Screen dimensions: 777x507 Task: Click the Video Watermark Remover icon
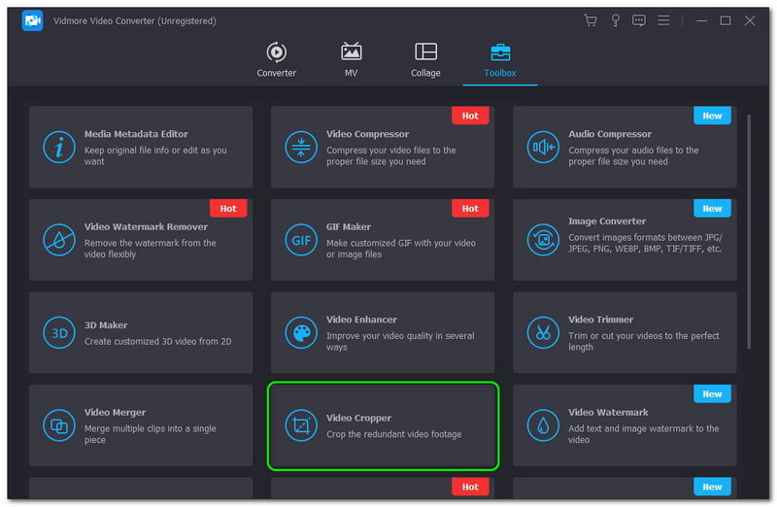[59, 240]
